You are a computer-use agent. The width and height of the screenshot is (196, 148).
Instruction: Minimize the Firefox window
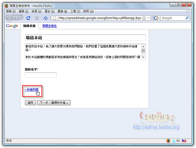172,5
